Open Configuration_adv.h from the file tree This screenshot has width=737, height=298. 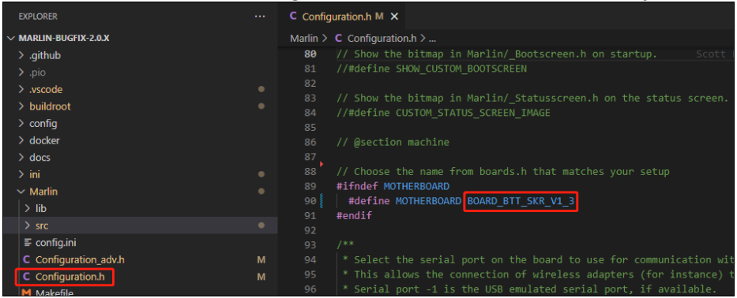tap(80, 259)
